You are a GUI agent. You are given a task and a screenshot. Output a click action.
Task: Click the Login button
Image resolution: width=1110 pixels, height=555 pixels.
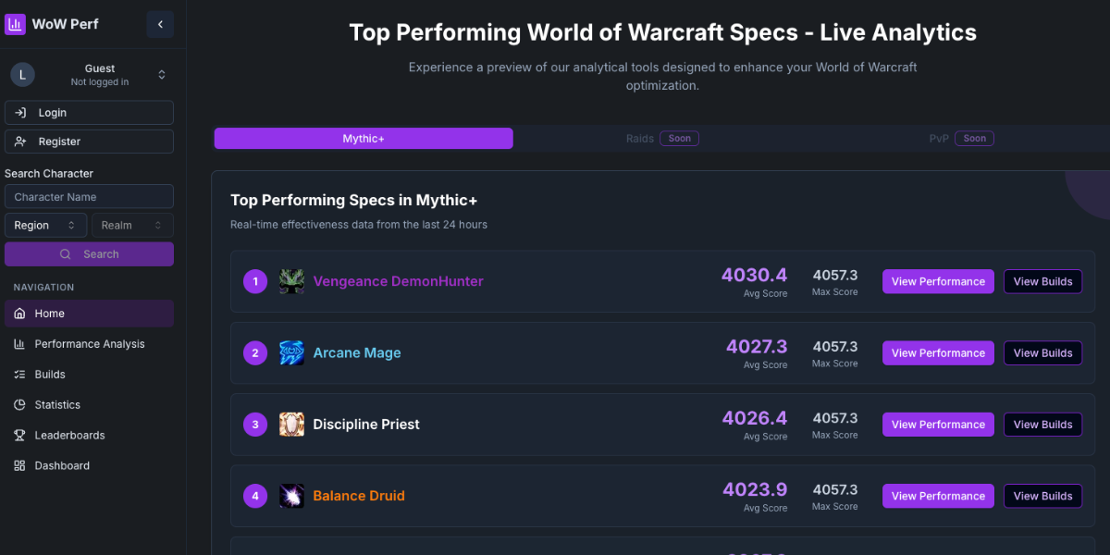click(x=89, y=112)
